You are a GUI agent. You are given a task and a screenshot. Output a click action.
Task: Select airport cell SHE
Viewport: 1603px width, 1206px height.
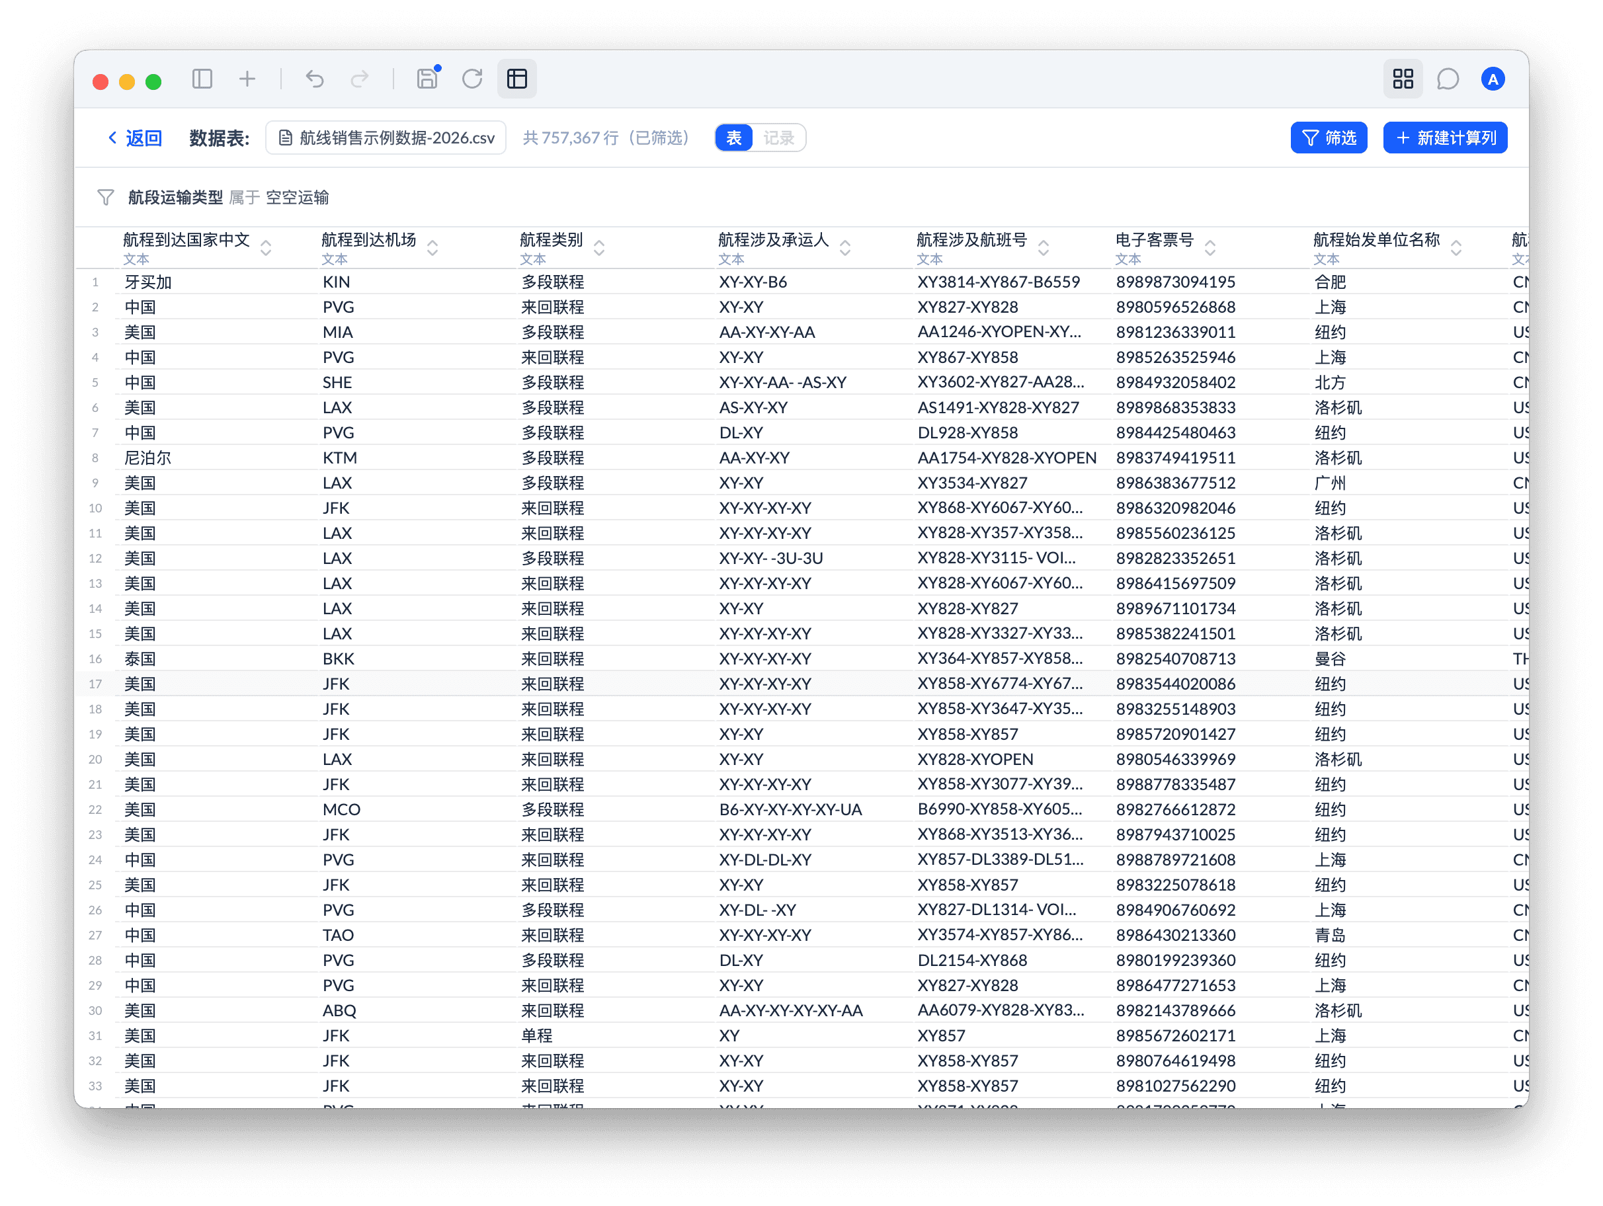click(x=337, y=382)
